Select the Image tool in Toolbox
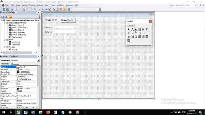 pos(136,37)
